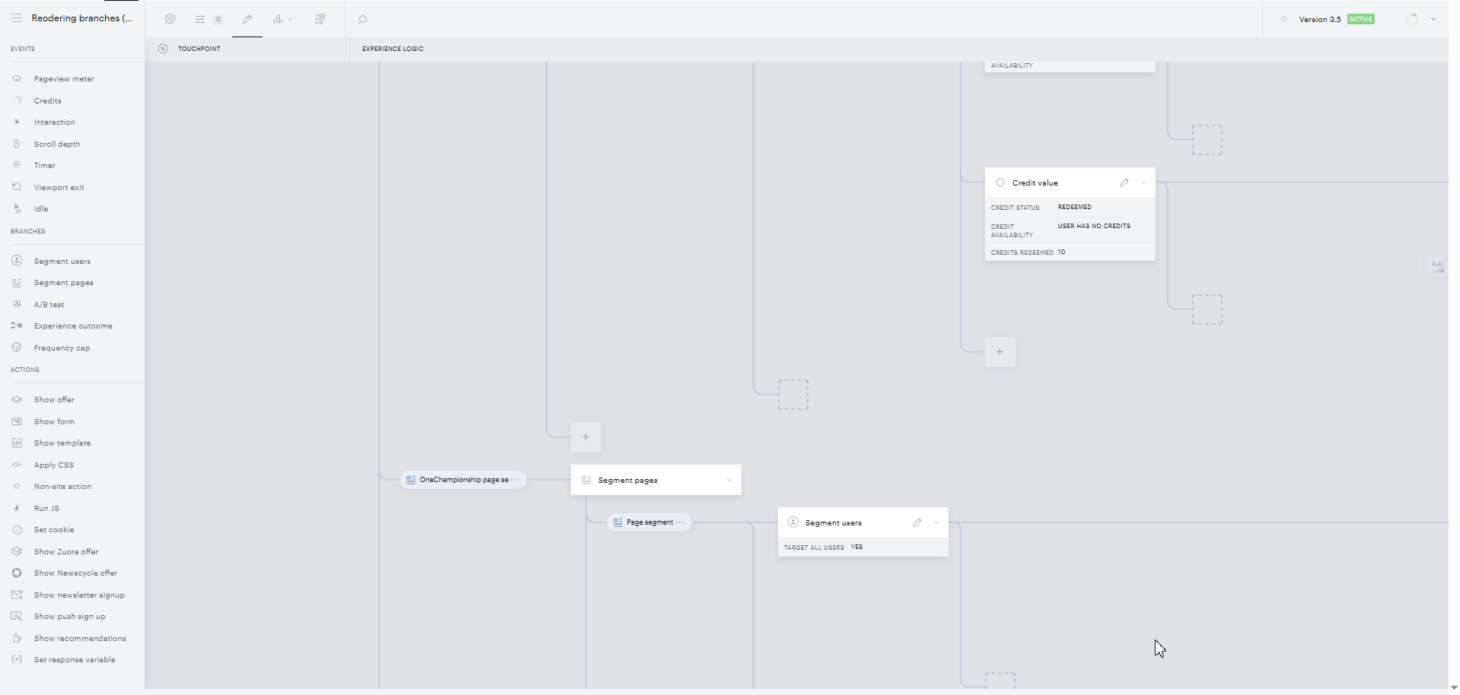Click the search magnifier icon
1460x695 pixels.
click(362, 19)
